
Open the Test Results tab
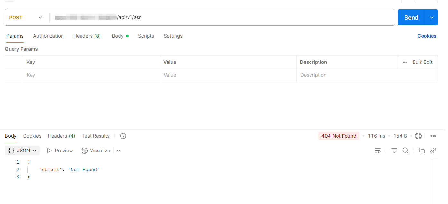pos(96,136)
